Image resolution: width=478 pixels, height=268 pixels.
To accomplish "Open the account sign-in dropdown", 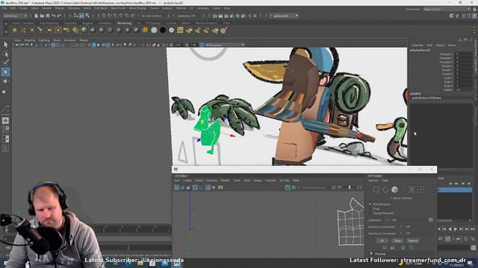I will point(284,16).
